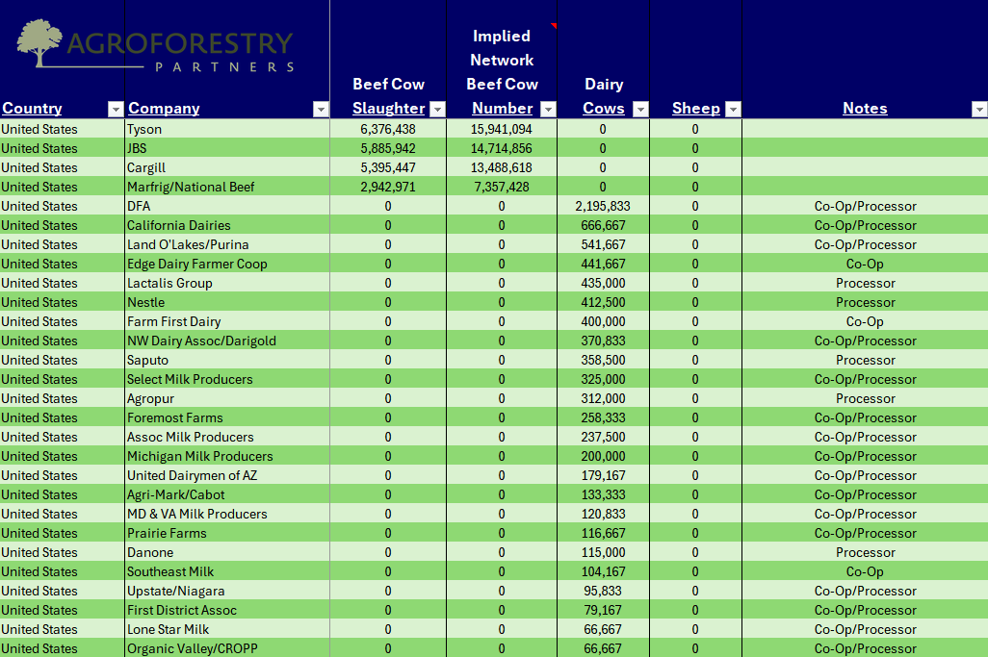Select the United Dairymen of AZ cell
This screenshot has width=988, height=657.
click(227, 475)
